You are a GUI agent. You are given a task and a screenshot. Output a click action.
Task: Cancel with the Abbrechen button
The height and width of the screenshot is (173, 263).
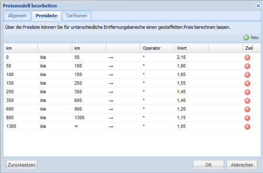[x=241, y=165]
